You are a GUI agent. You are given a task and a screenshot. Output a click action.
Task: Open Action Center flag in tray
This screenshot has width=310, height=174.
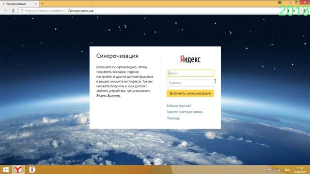(269, 170)
